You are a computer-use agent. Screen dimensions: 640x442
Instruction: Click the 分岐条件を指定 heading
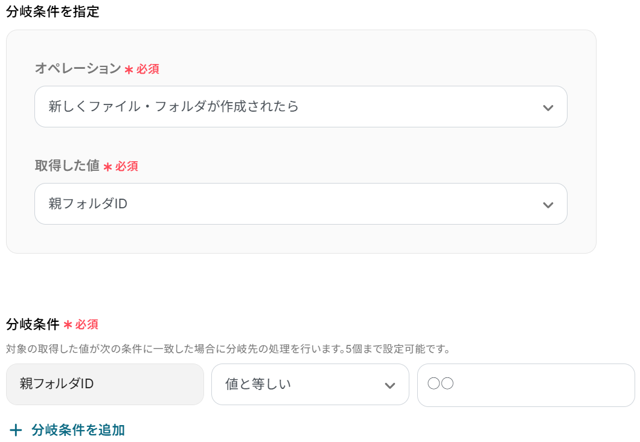[x=53, y=11]
